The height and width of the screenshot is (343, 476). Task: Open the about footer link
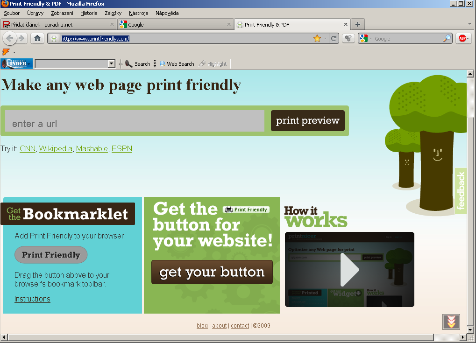[x=219, y=325]
